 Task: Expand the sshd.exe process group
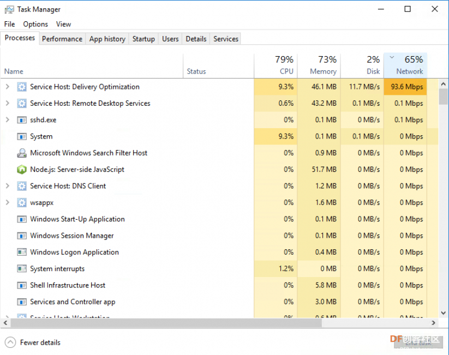(8, 119)
